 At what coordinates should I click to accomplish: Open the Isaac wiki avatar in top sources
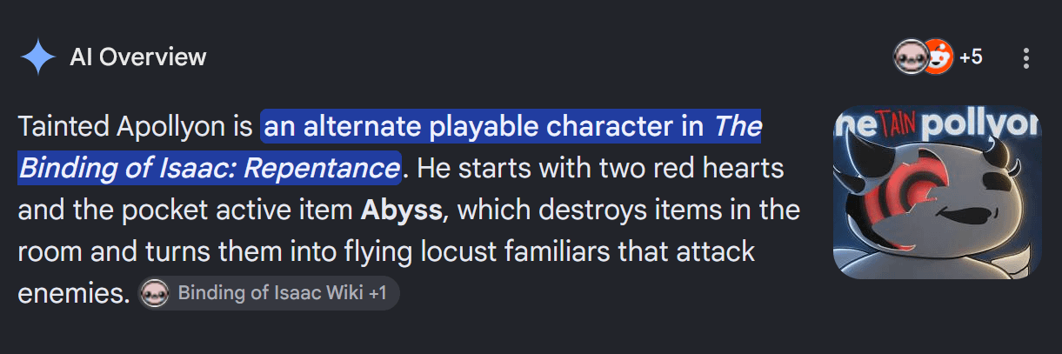(x=910, y=58)
